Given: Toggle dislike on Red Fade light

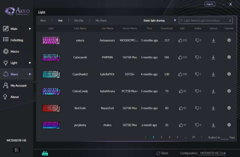Looking at the screenshot, I should point(197,108).
